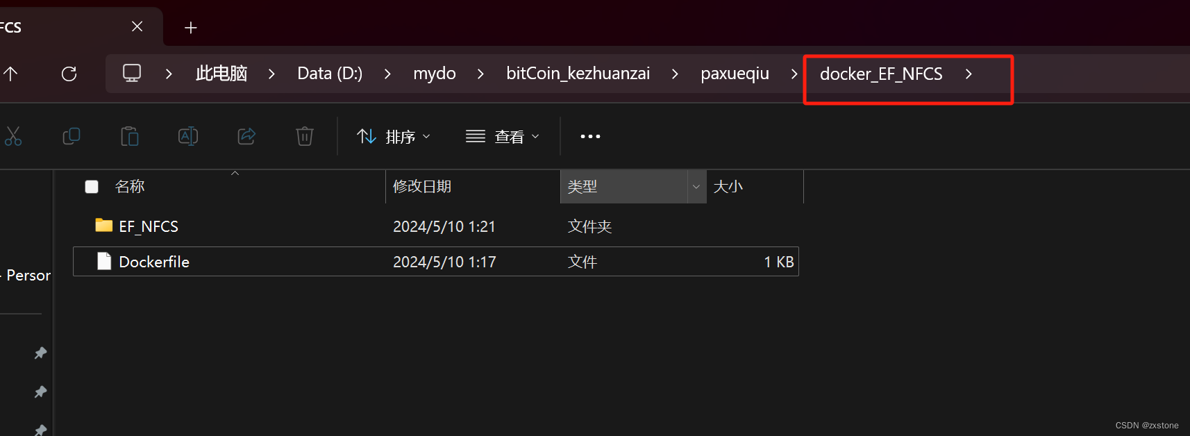
Task: Click the Share icon in toolbar
Action: pos(246,136)
